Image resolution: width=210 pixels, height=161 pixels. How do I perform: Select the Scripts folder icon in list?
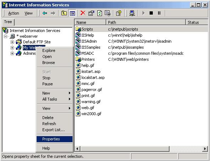coord(78,29)
